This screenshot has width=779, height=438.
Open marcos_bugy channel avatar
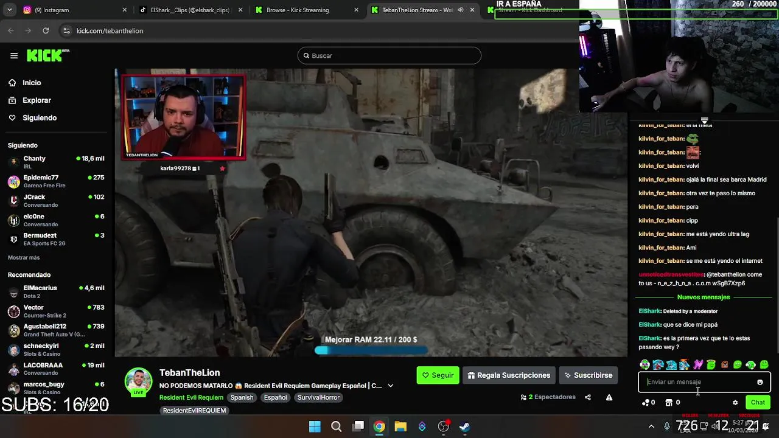coord(13,388)
